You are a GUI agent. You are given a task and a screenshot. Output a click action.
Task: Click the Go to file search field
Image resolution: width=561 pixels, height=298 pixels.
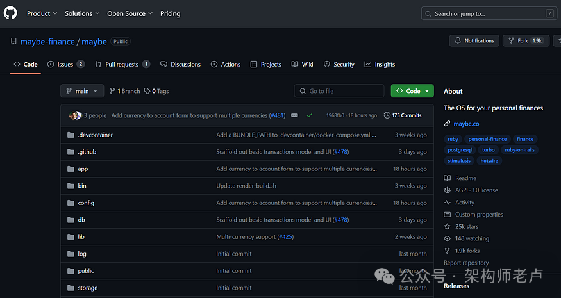340,91
